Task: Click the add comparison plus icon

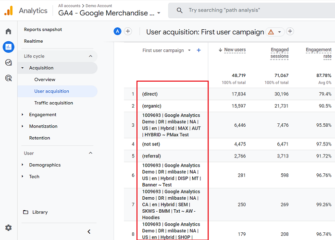Action: [128, 32]
